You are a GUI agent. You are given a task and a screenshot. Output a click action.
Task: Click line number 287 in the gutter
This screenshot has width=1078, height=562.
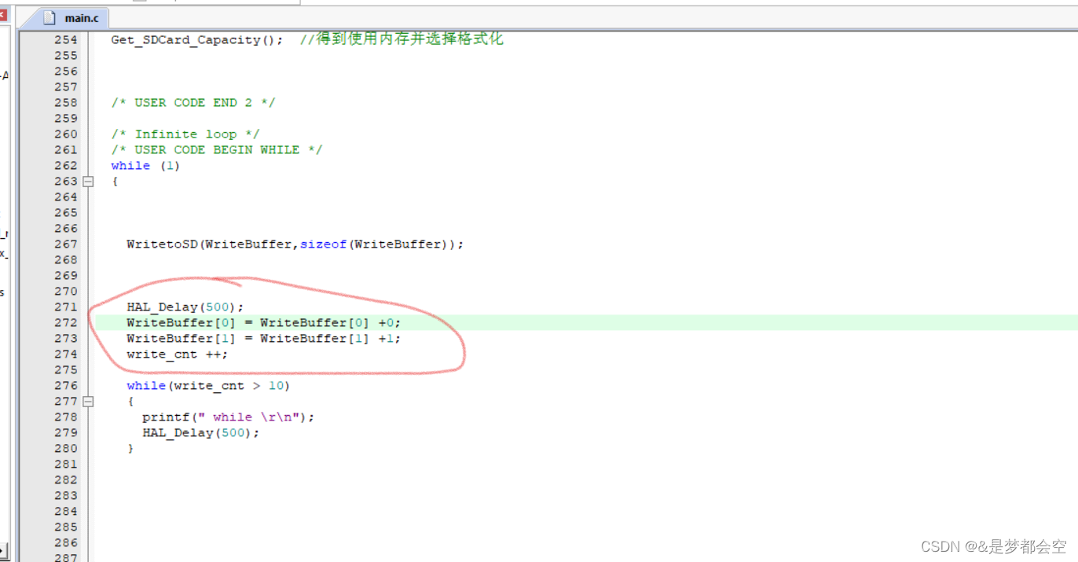66,557
